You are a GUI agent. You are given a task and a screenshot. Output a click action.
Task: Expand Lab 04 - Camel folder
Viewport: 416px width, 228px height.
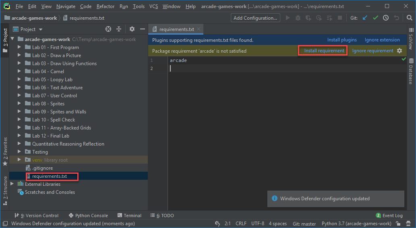click(x=19, y=71)
